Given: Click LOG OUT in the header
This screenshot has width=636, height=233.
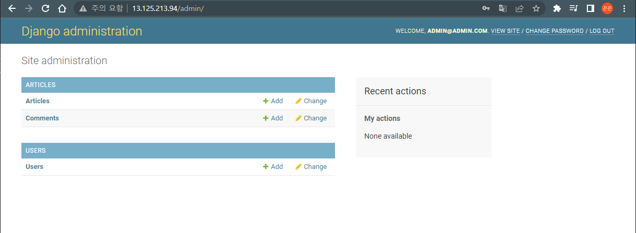Looking at the screenshot, I should pos(602,31).
